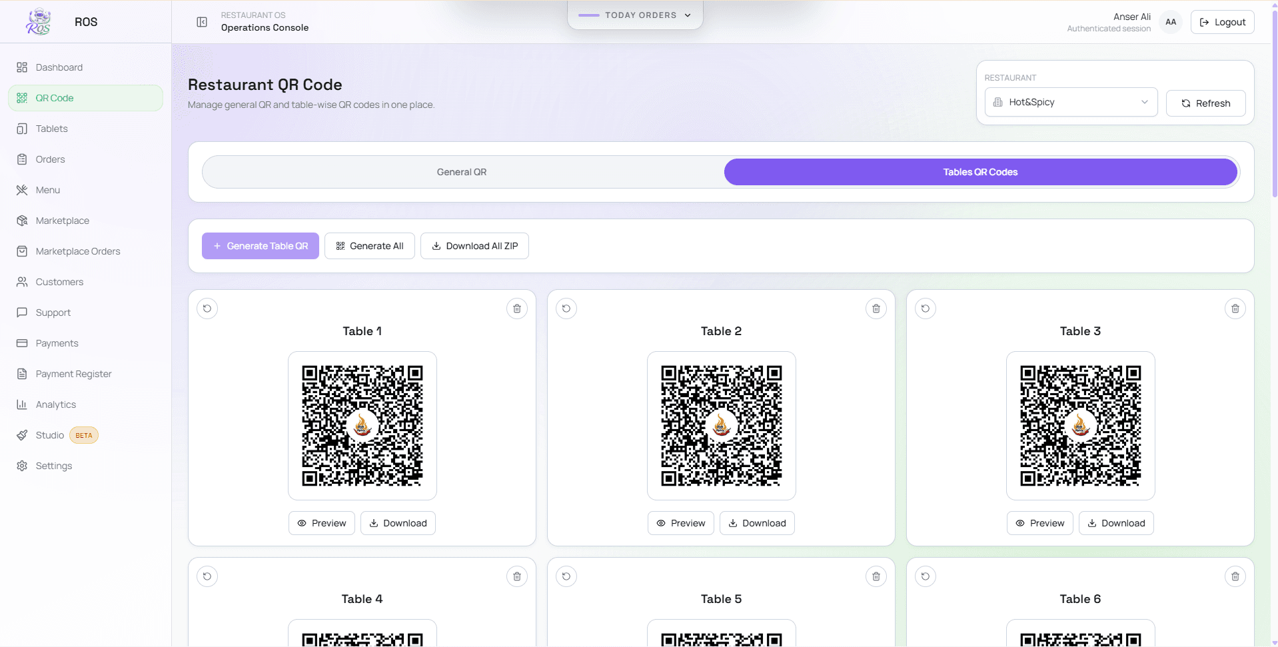
Task: Delete Table 2 using trash icon
Action: 876,309
